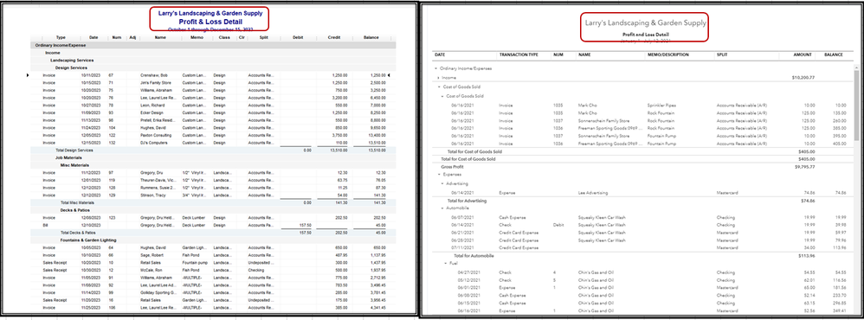Collapse the nested Cost of Goods Sold subgroup
The width and height of the screenshot is (864, 320).
pos(442,96)
